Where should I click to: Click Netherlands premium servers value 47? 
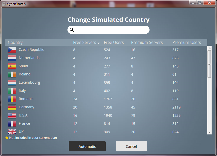(133, 58)
